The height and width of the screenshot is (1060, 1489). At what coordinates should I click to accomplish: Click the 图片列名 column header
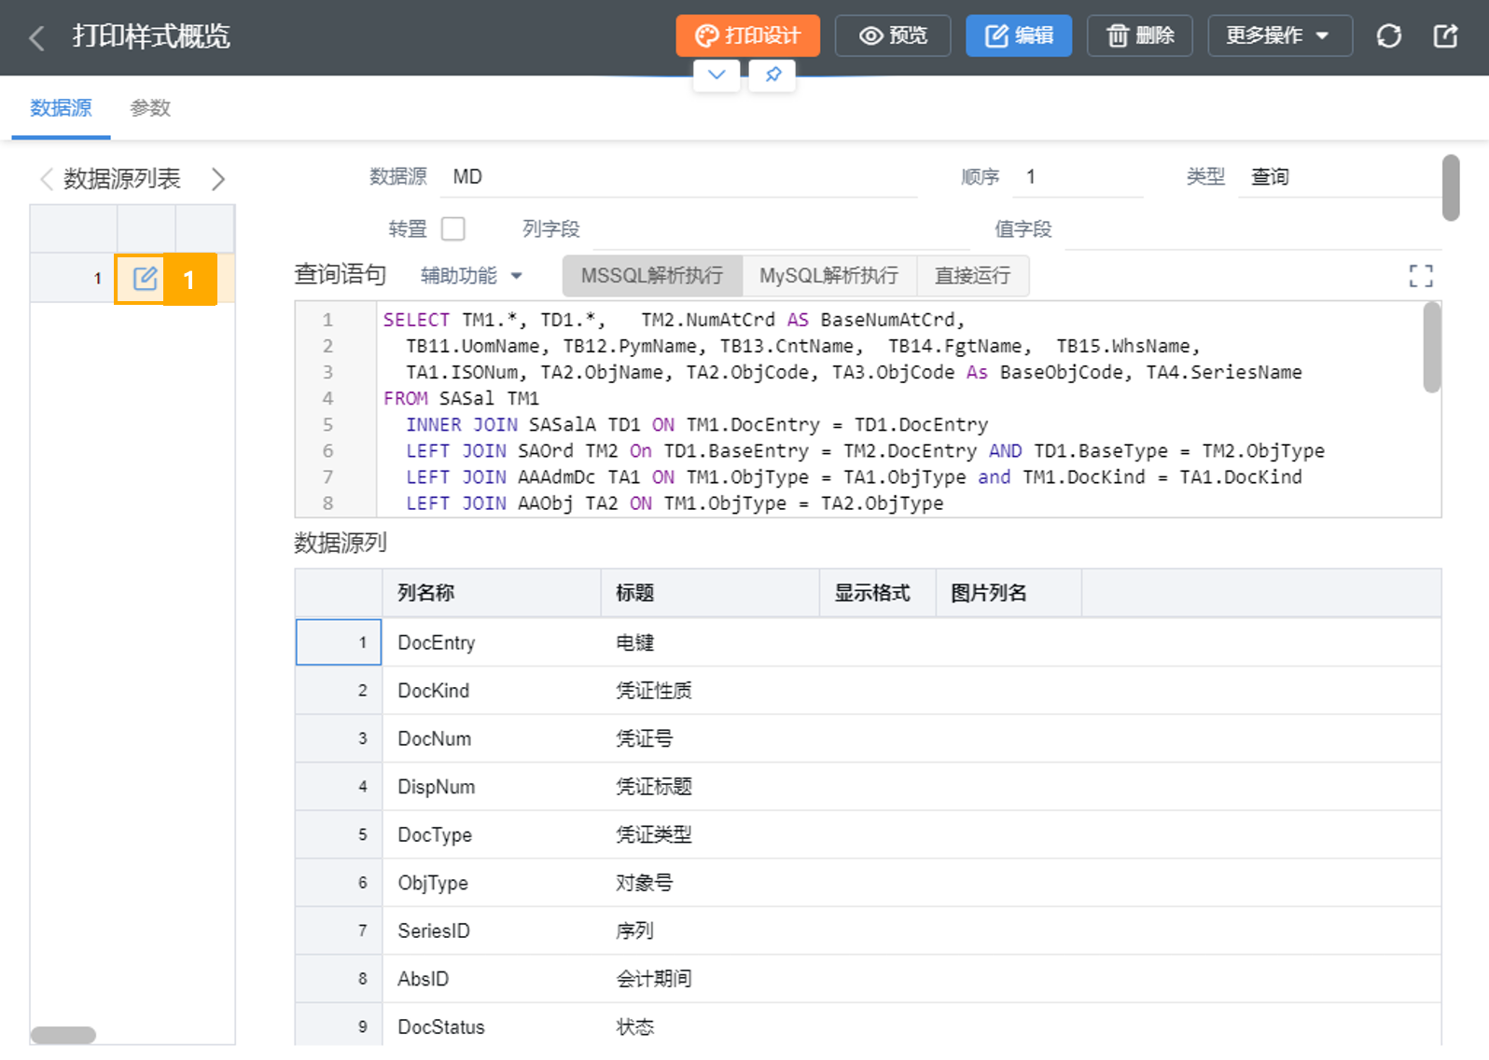(x=1009, y=593)
